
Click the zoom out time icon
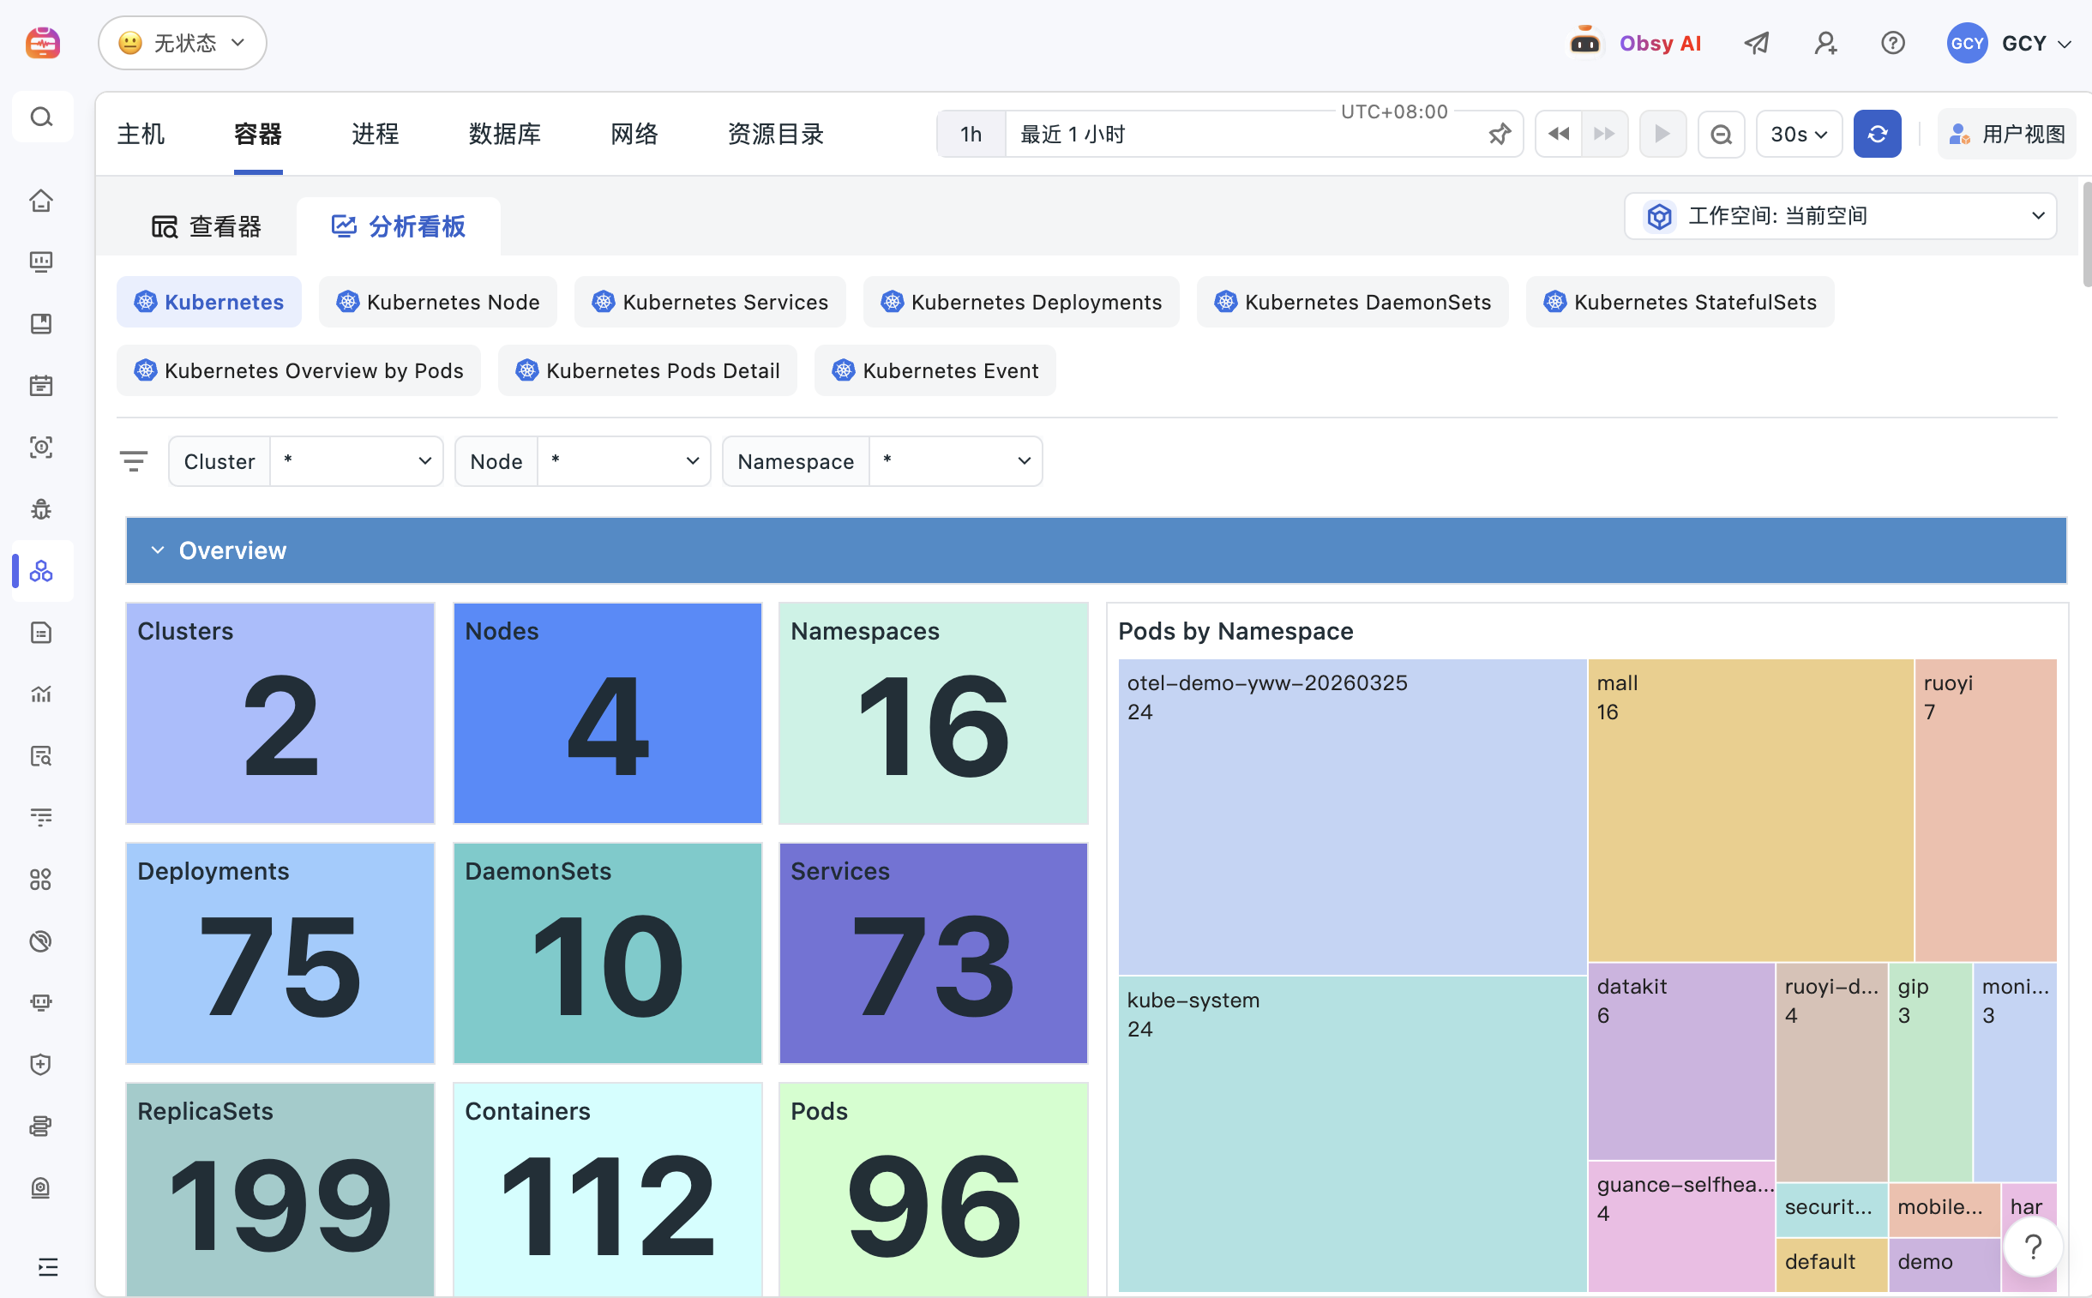[x=1721, y=134]
